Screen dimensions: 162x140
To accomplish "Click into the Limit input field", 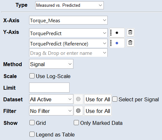I will tap(49, 87).
